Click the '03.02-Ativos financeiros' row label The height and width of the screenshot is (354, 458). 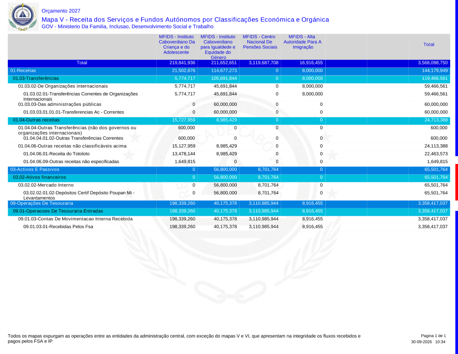39,177
